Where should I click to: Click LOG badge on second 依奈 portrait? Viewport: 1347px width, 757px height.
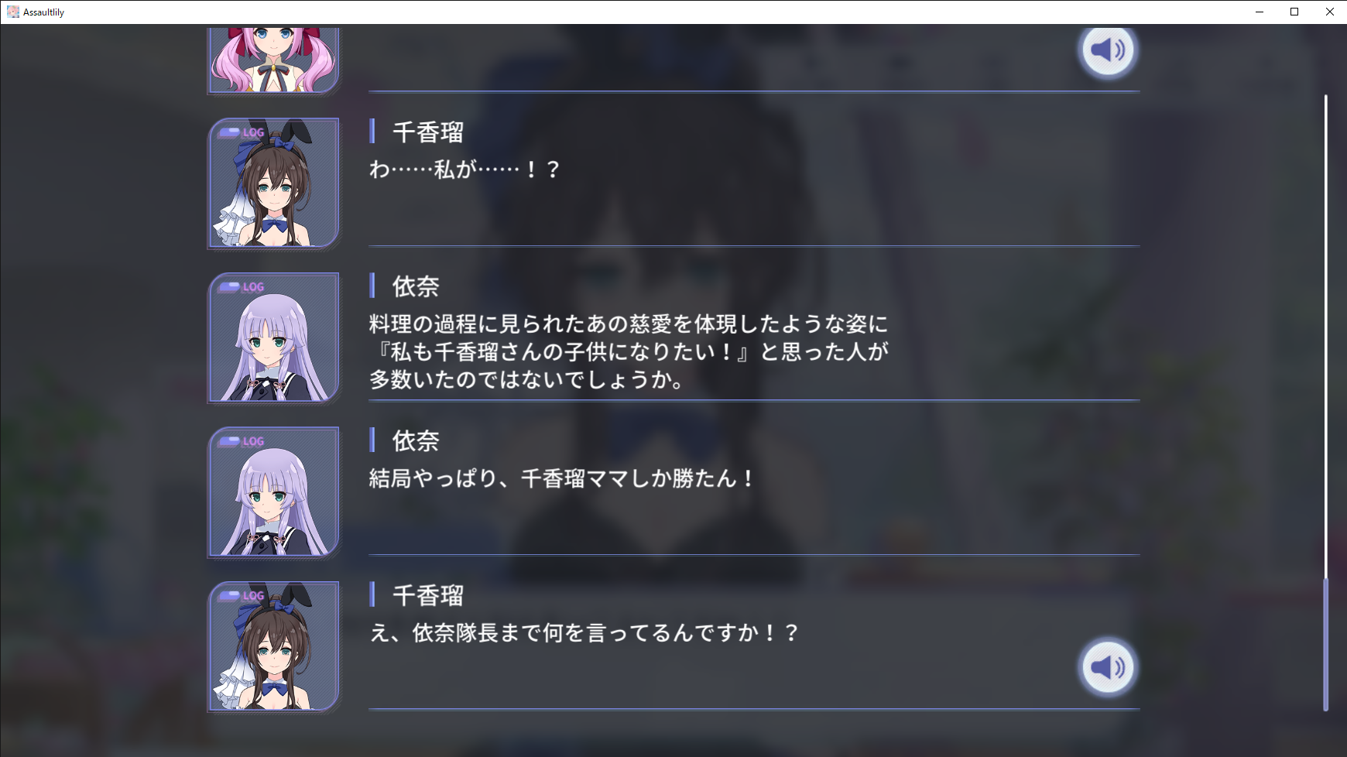click(x=242, y=441)
